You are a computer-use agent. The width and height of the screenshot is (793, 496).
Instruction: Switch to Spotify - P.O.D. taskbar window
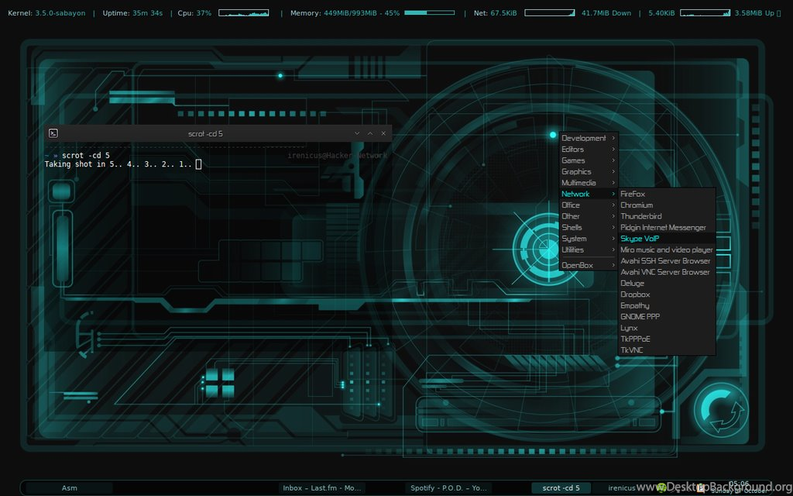(448, 488)
